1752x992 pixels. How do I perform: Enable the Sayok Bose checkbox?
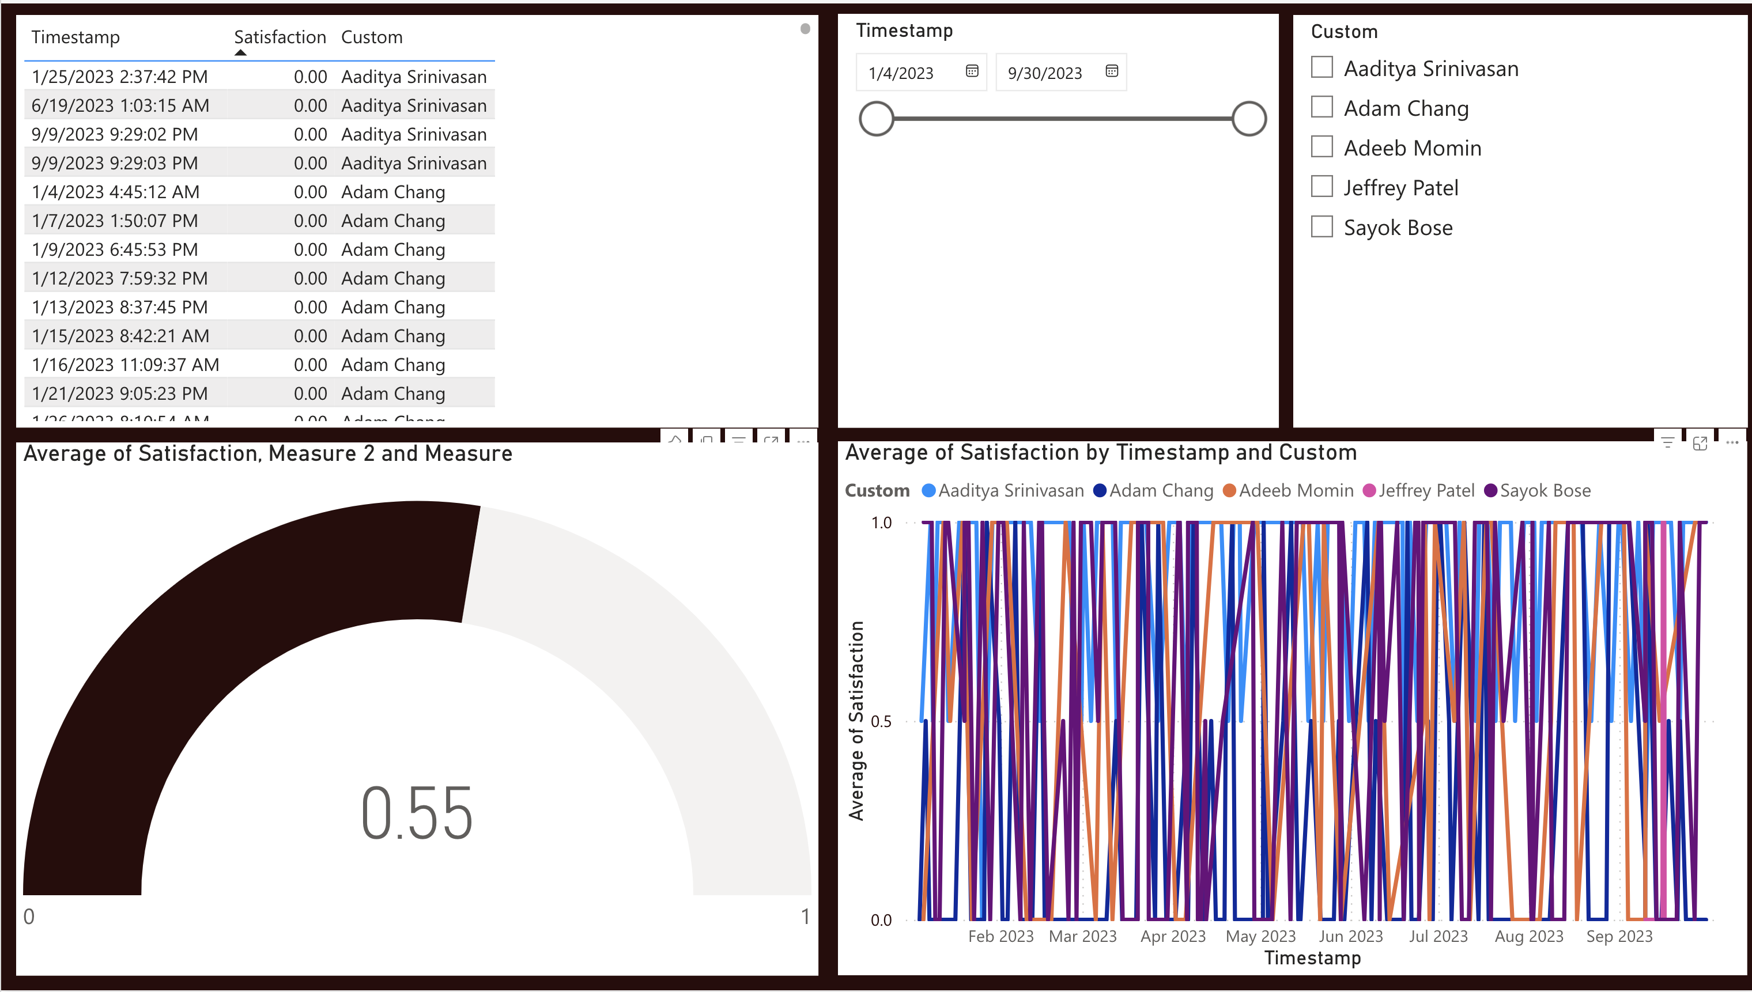click(x=1321, y=226)
